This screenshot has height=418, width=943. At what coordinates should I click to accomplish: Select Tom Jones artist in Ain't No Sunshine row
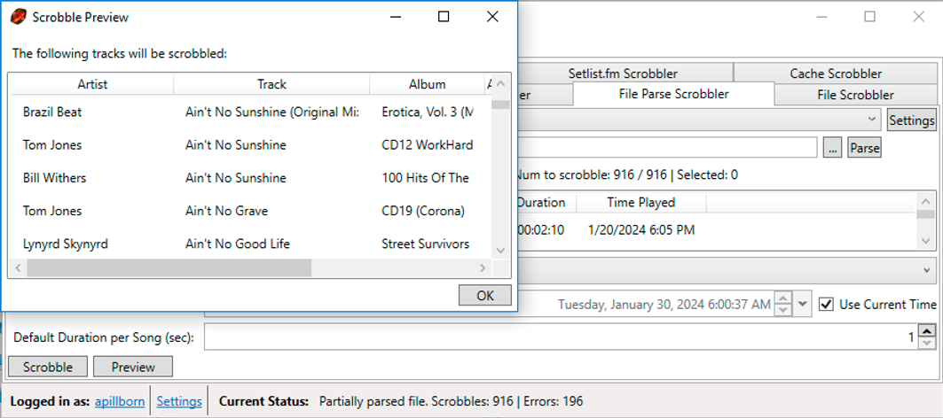point(52,145)
